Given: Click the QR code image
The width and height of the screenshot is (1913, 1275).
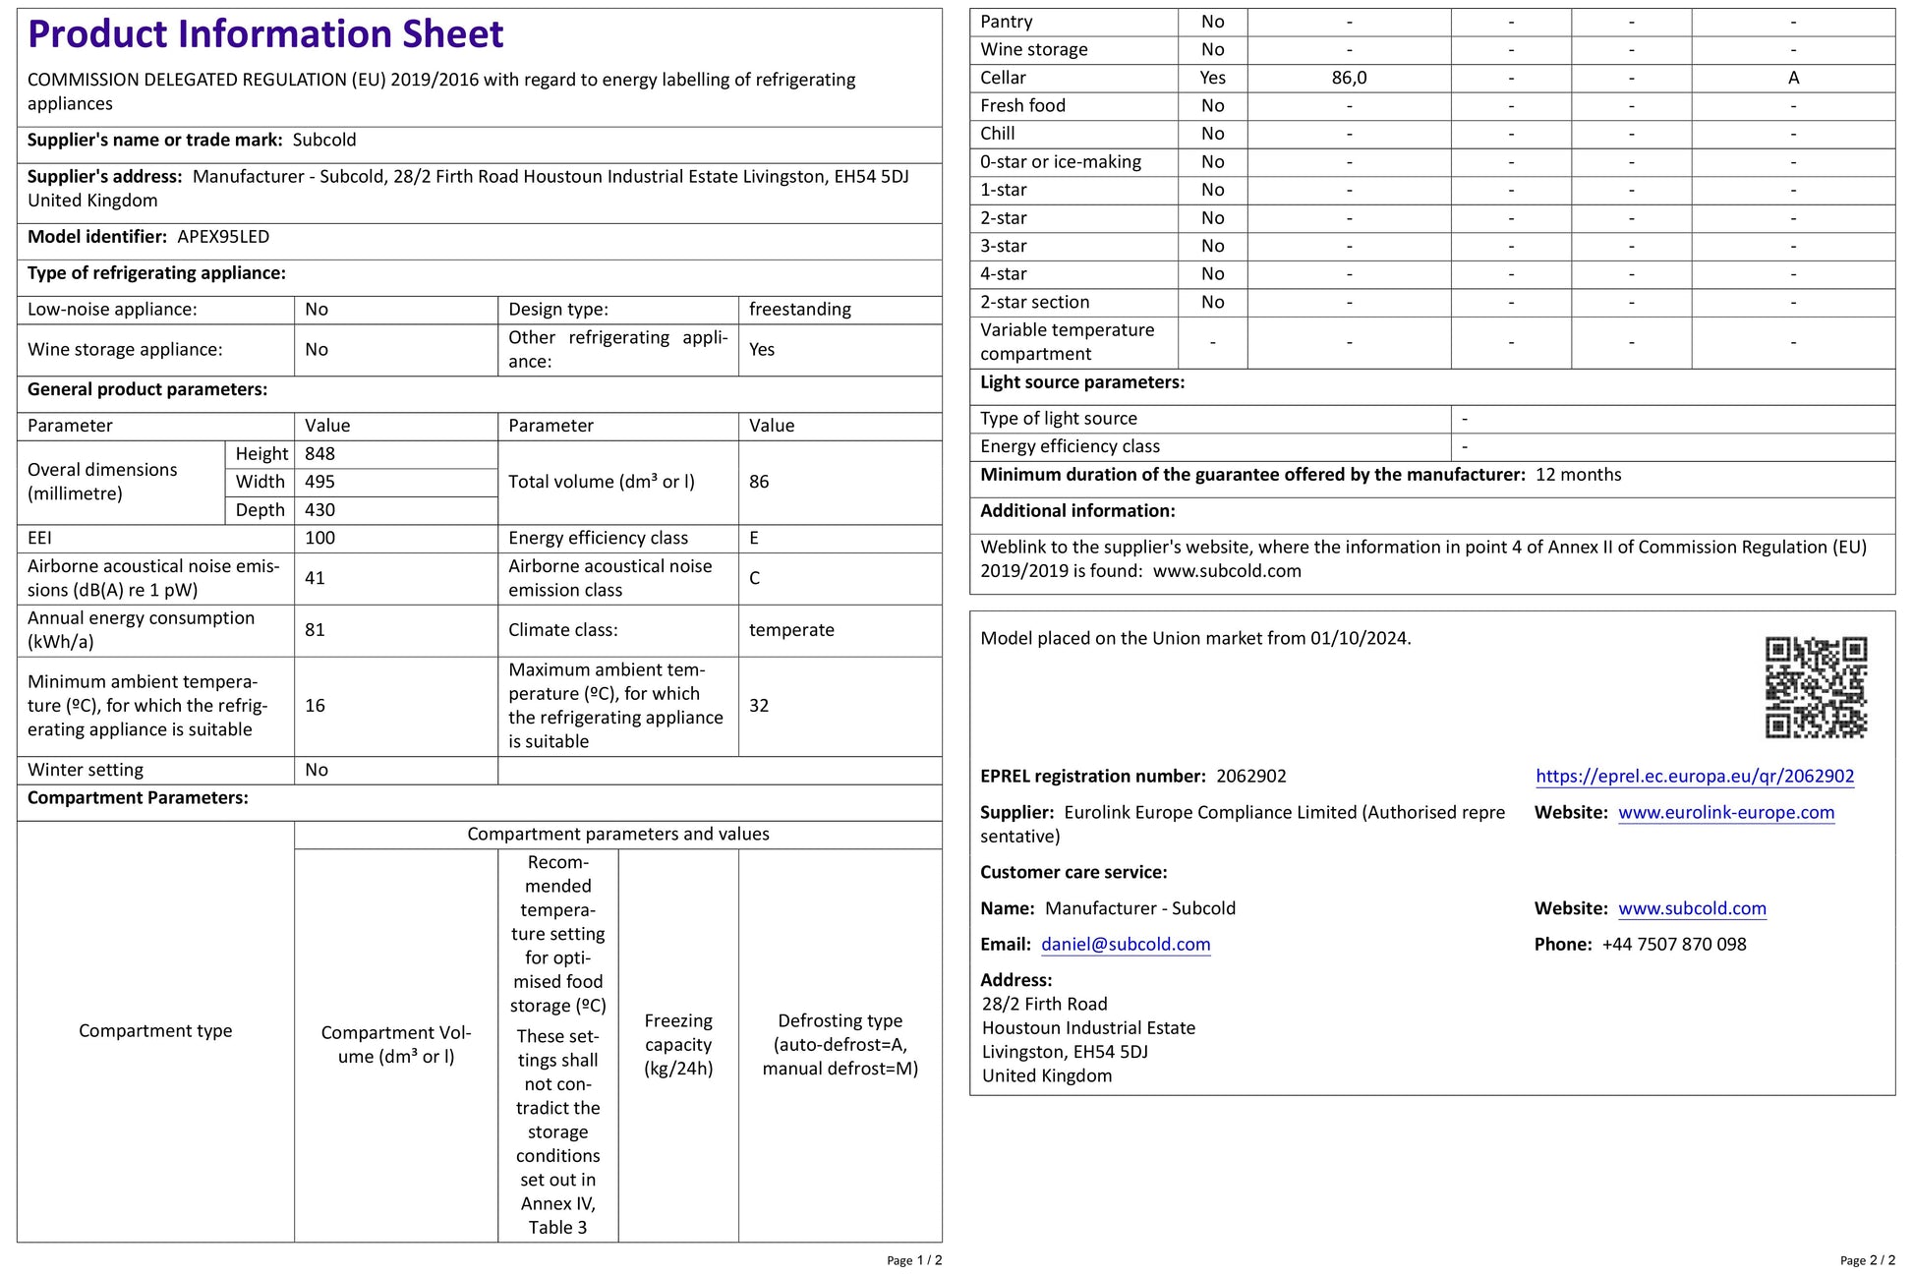Looking at the screenshot, I should 1815,687.
